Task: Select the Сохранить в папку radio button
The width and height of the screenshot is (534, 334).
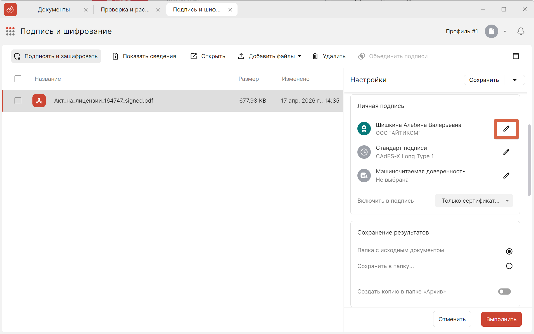Action: (x=509, y=266)
